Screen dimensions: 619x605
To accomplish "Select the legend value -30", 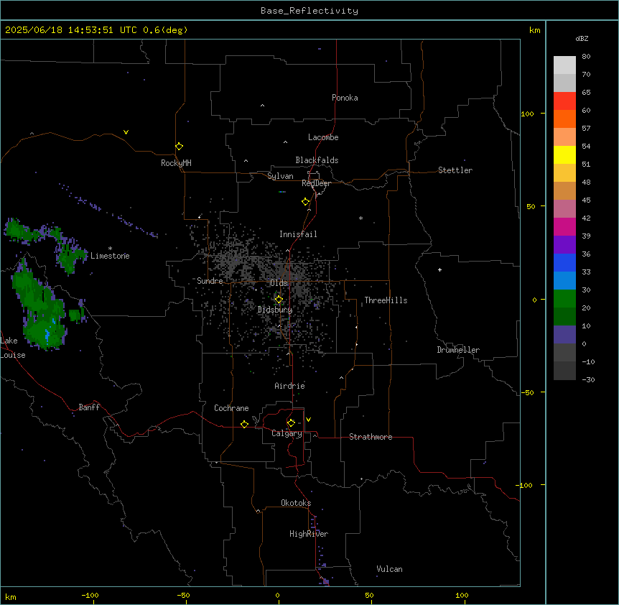I will [588, 379].
